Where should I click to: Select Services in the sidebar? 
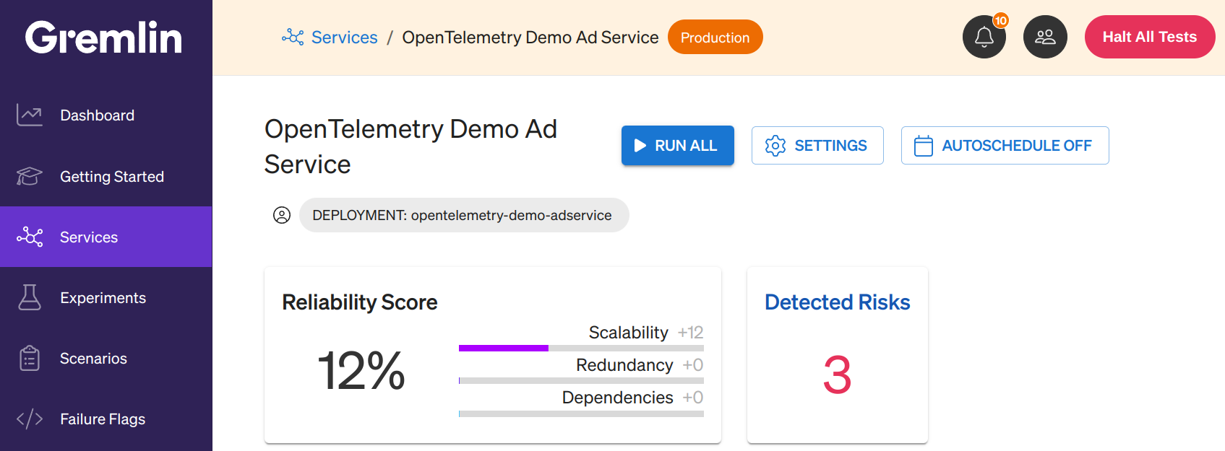(x=106, y=237)
